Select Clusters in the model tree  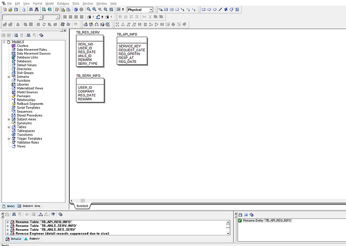coord(23,46)
